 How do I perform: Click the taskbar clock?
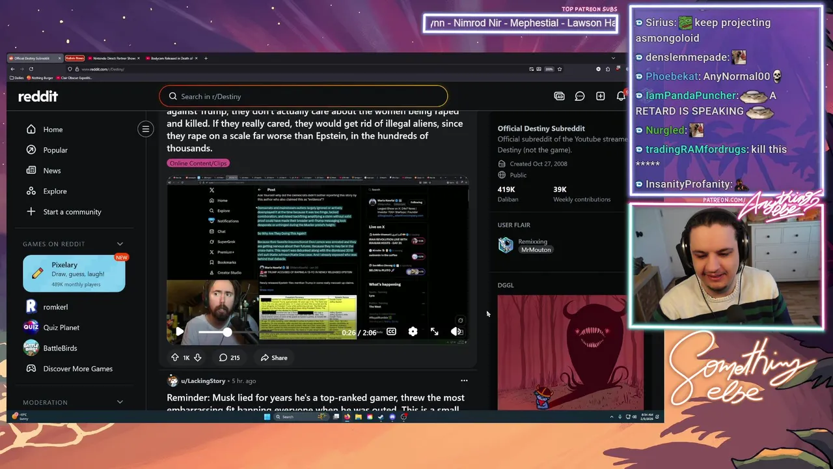tap(646, 417)
